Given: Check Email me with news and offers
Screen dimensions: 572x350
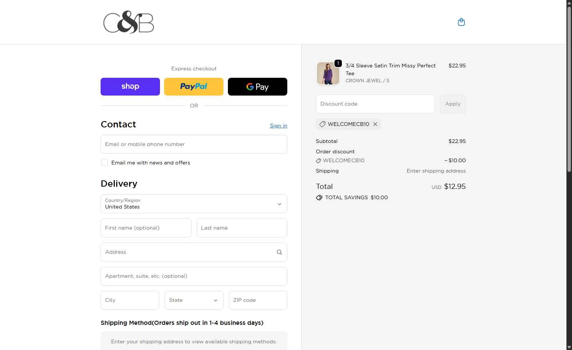Looking at the screenshot, I should point(104,163).
